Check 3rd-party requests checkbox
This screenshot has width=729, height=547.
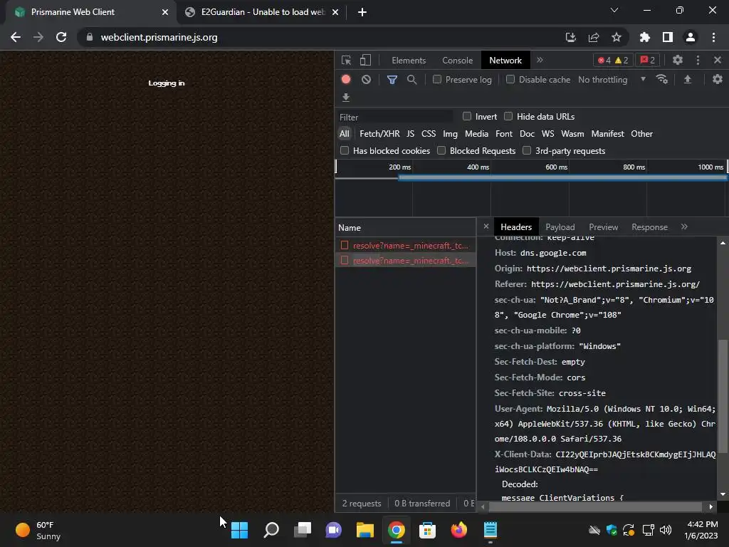pyautogui.click(x=527, y=150)
